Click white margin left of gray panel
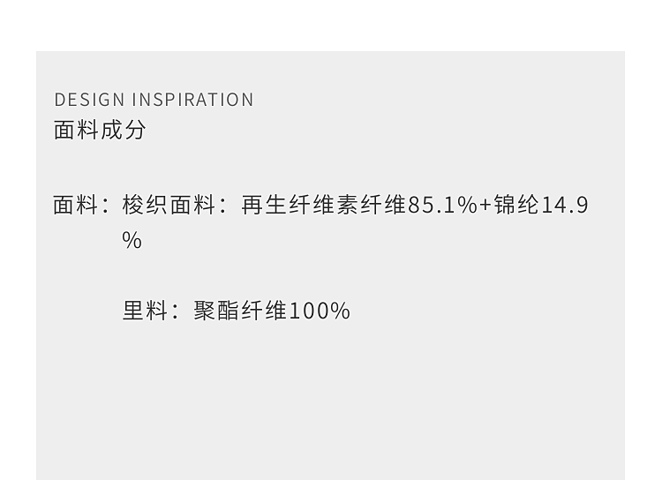662x480 pixels. 18,265
